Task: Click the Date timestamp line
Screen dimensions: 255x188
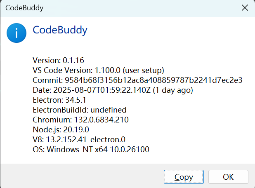Action: coord(113,90)
